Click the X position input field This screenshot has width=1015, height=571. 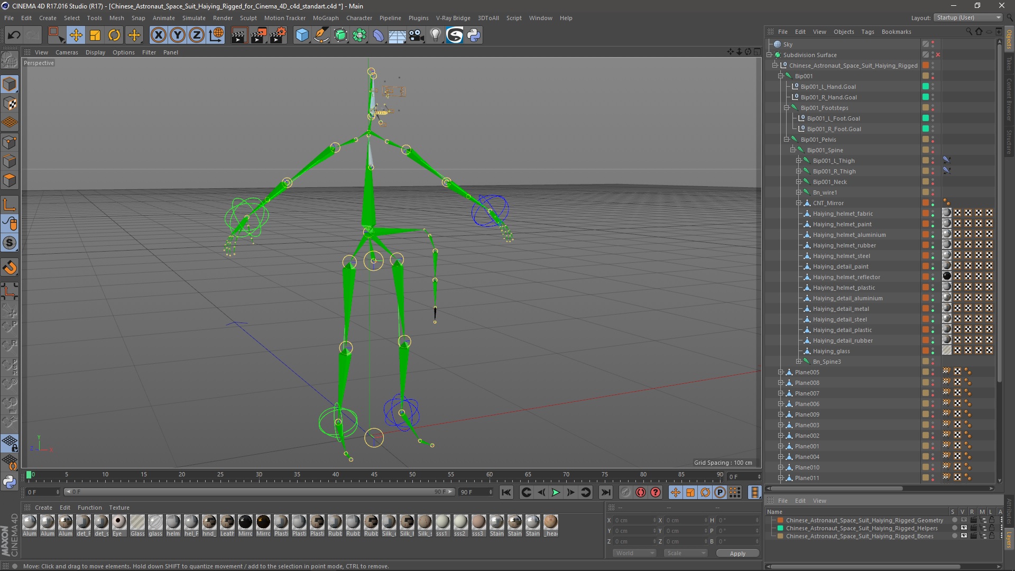tap(634, 520)
